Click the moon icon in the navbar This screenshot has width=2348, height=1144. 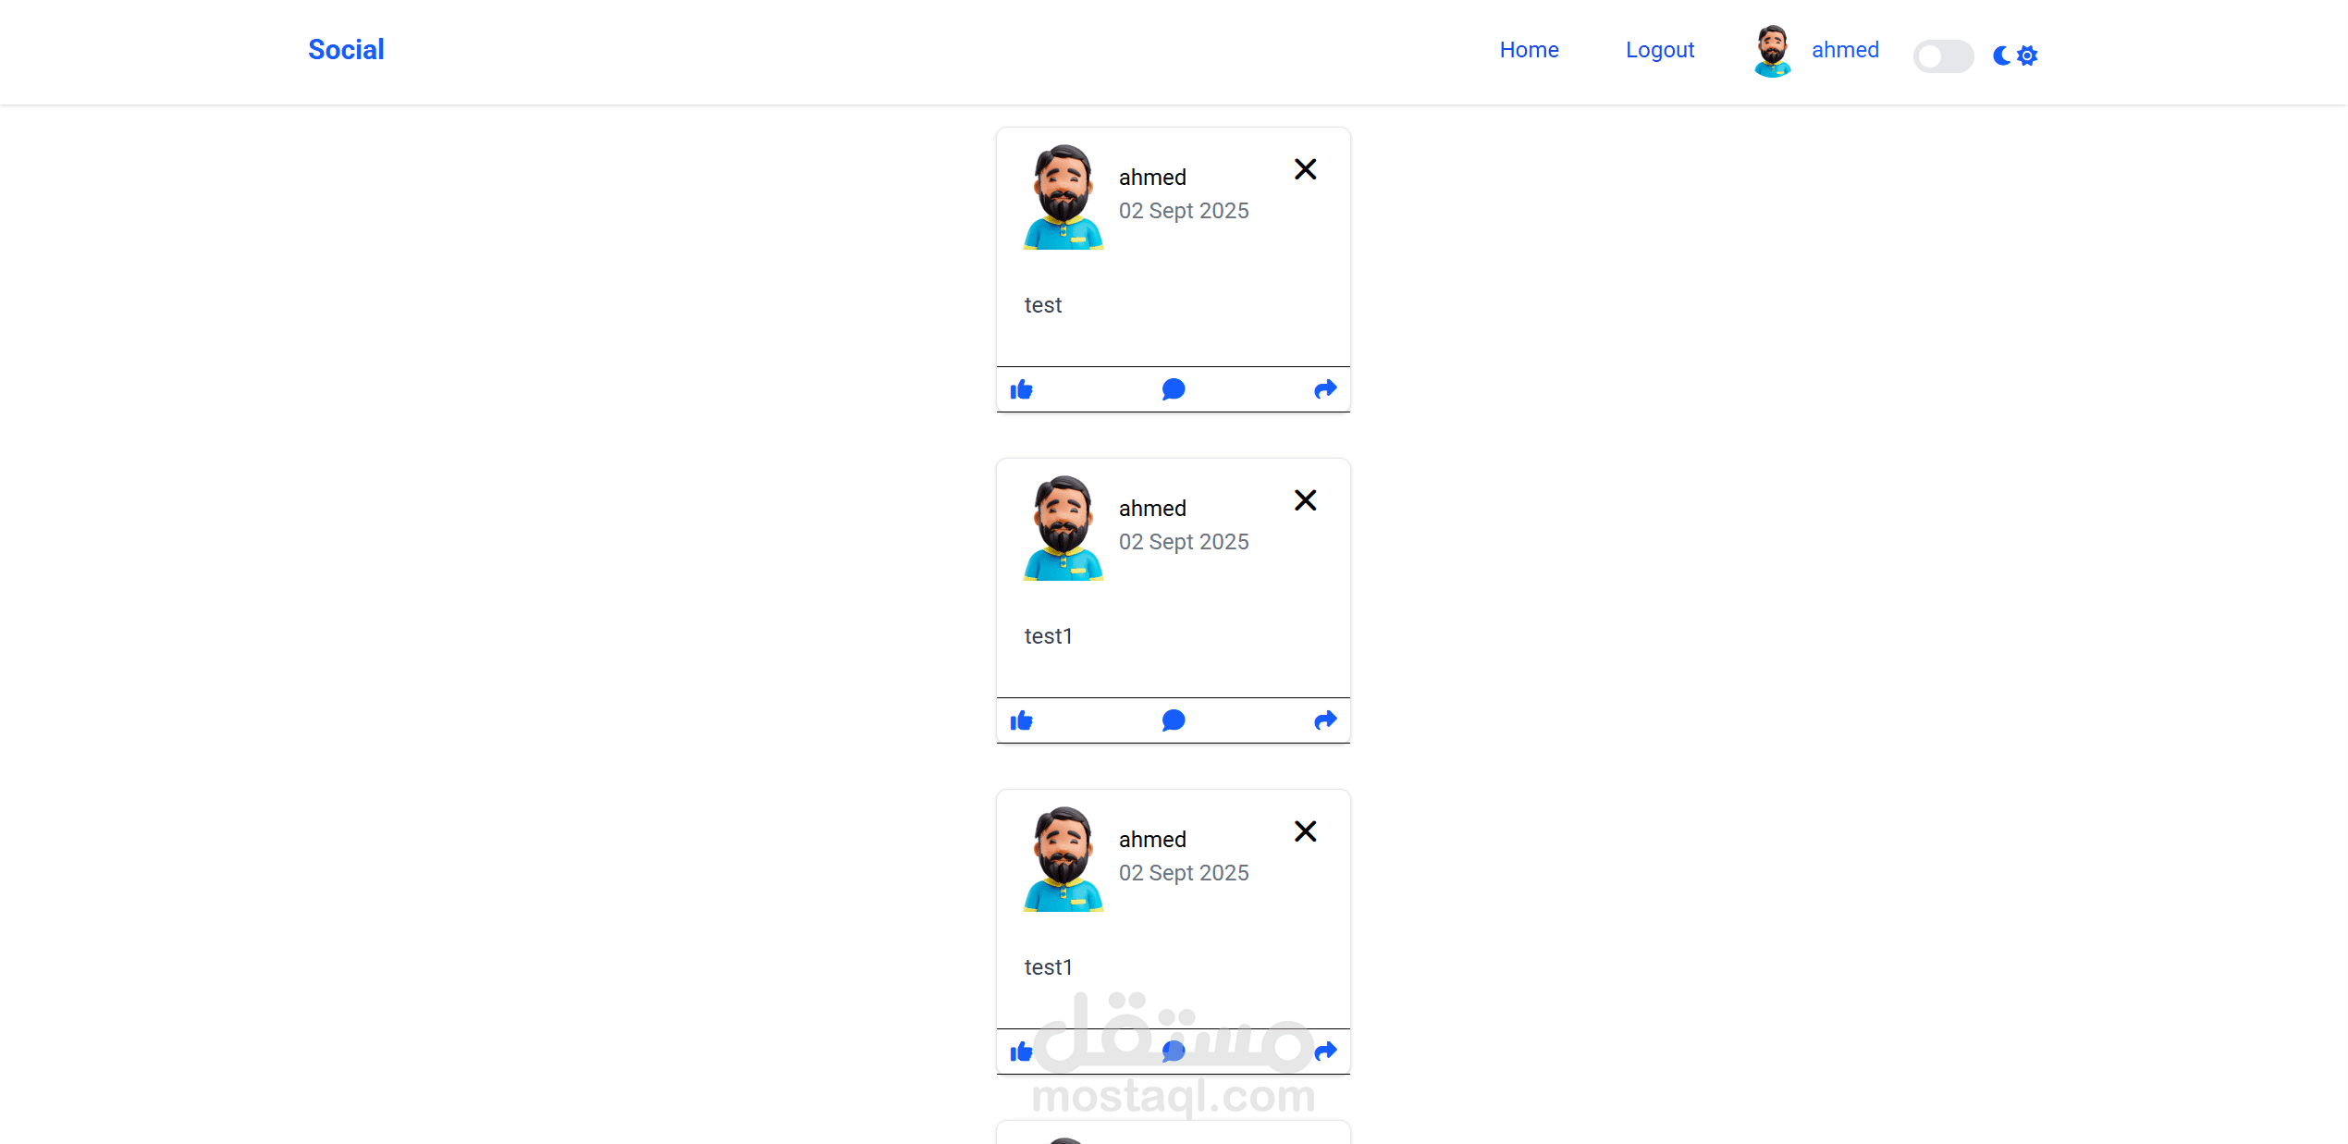pos(2001,55)
